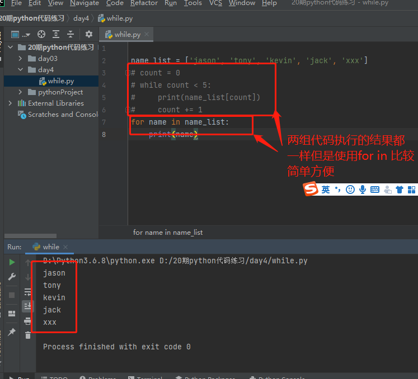Toggle Sogou English/Chinese mode 英
Image resolution: width=418 pixels, height=379 pixels.
click(326, 190)
